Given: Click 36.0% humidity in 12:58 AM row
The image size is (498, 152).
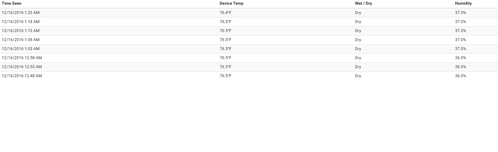Looking at the screenshot, I should coord(461,58).
